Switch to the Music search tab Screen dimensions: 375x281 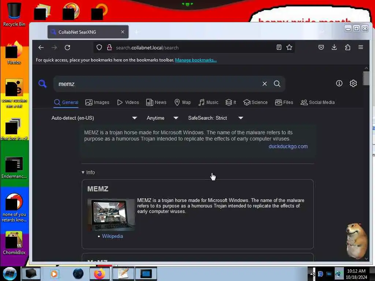(x=208, y=102)
